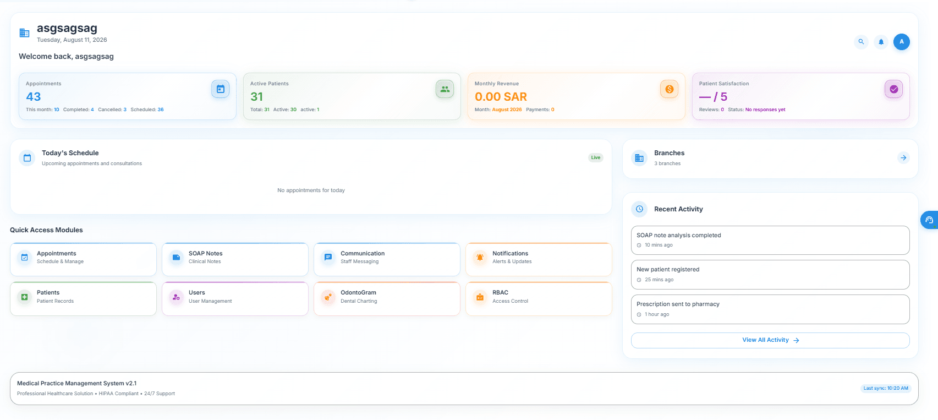The height and width of the screenshot is (420, 938).
Task: Click the 'Cancelled: 3' stat
Action: point(112,110)
